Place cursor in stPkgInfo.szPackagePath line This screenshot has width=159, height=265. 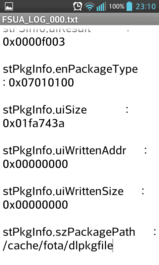click(x=69, y=232)
